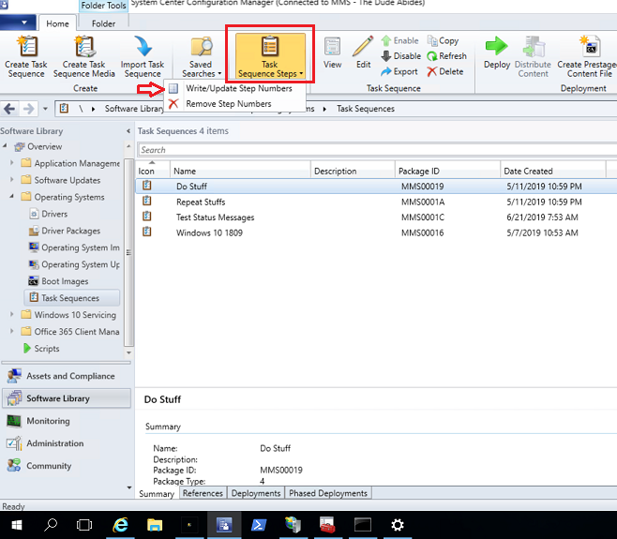Select Drivers in the tree
Screen dimensions: 617x539
(49, 214)
